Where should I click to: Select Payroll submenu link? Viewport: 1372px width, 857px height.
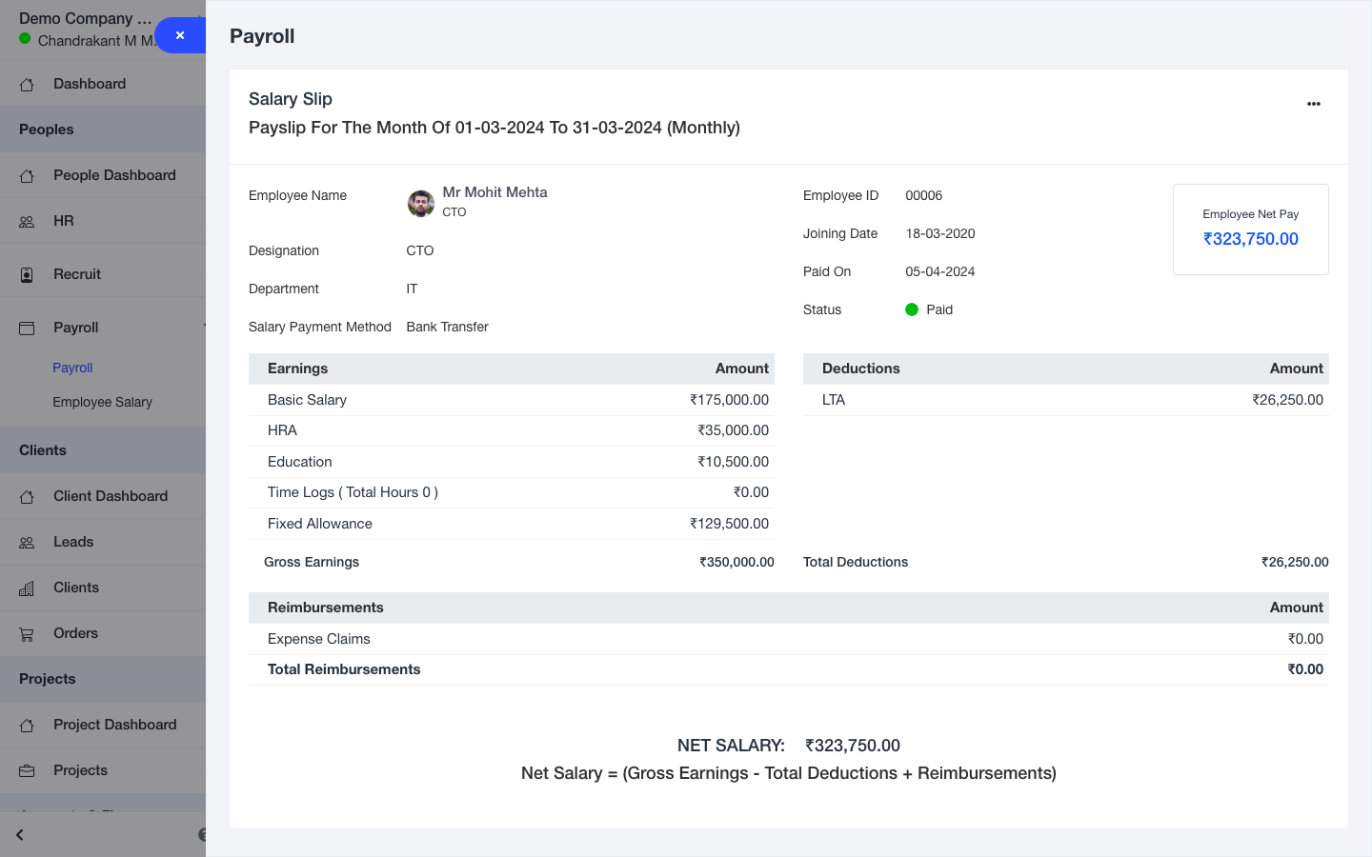[x=72, y=368]
